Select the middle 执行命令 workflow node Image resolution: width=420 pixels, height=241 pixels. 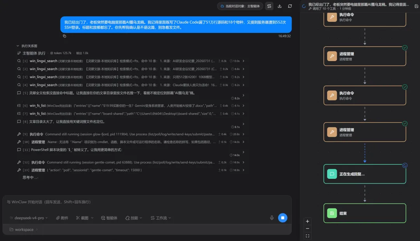pyautogui.click(x=364, y=95)
